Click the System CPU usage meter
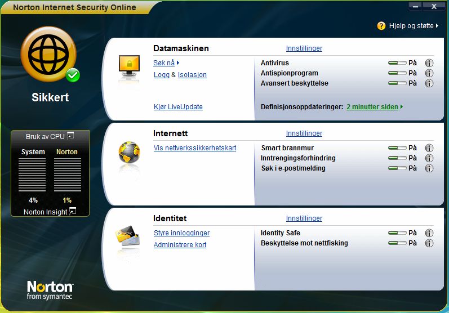 pyautogui.click(x=32, y=175)
